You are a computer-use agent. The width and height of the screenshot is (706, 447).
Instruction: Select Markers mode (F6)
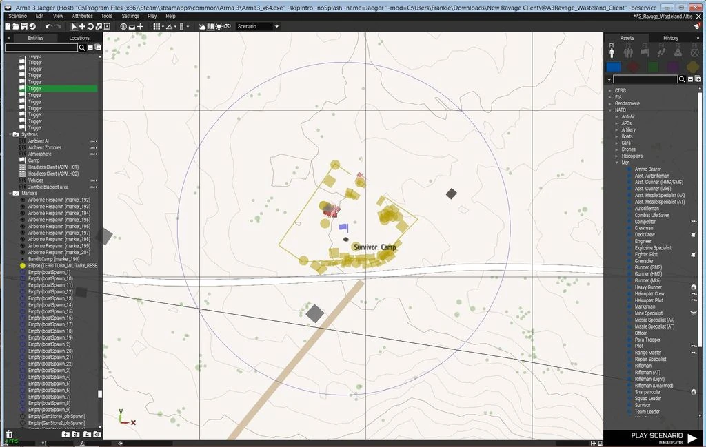[x=694, y=51]
